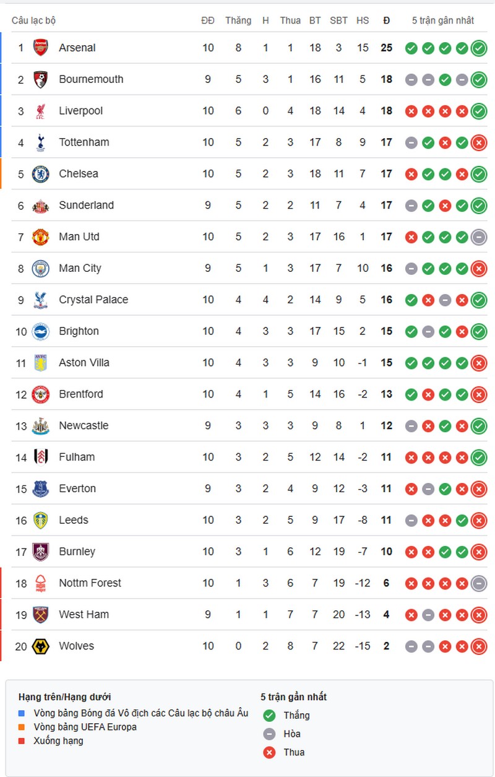This screenshot has width=495, height=777.
Task: Click the Man City club crest
Action: coord(40,268)
